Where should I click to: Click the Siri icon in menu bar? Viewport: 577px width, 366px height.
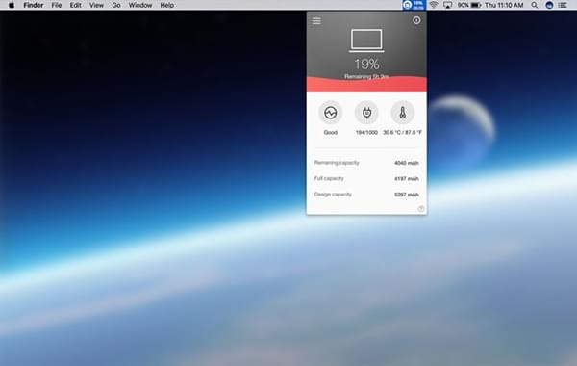[x=549, y=5]
